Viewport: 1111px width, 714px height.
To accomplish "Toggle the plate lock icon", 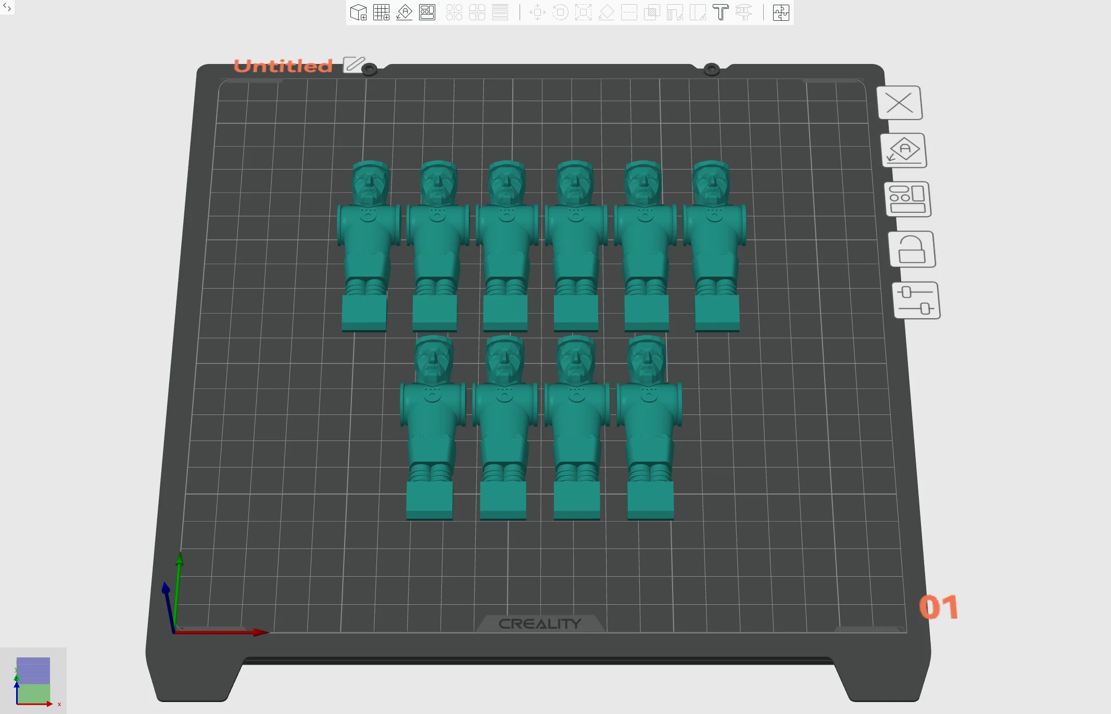I will pos(912,250).
